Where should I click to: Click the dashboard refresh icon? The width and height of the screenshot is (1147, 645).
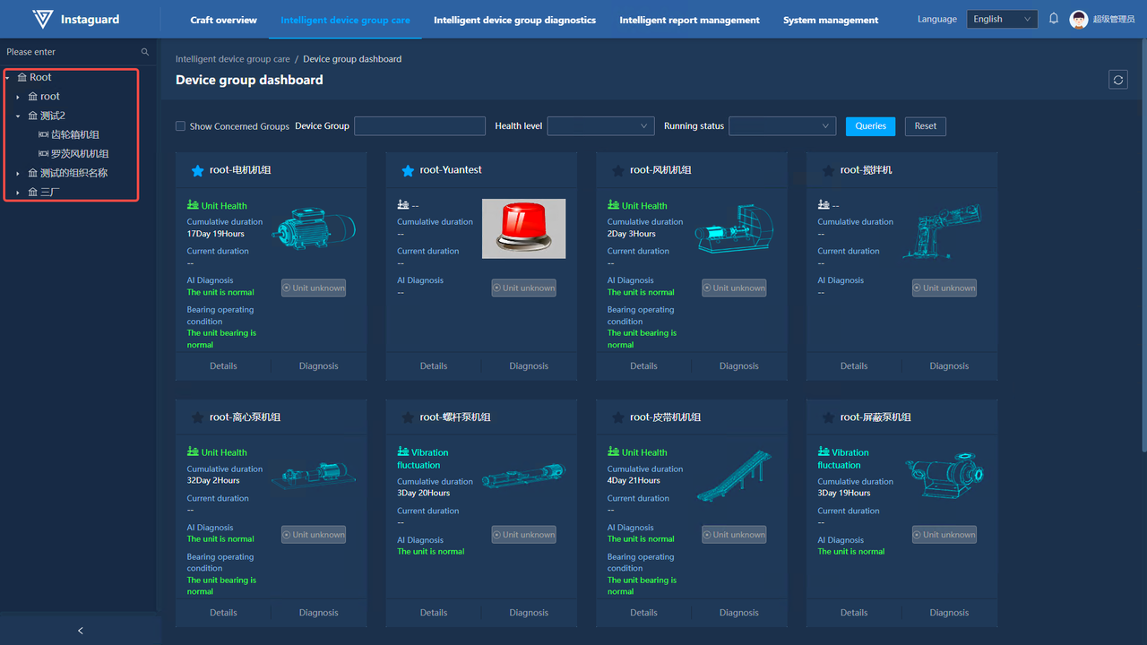1117,80
